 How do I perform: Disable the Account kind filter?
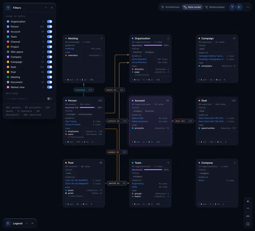tap(49, 31)
